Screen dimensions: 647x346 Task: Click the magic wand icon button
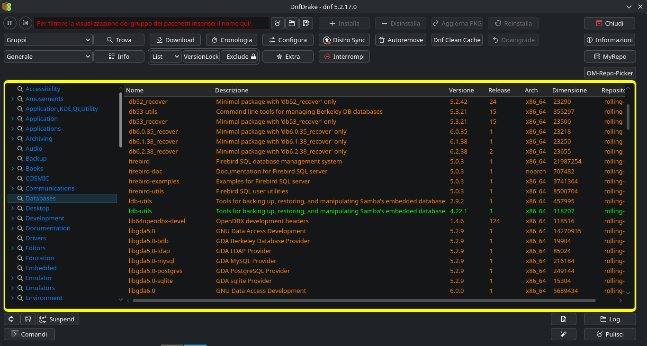(563, 334)
